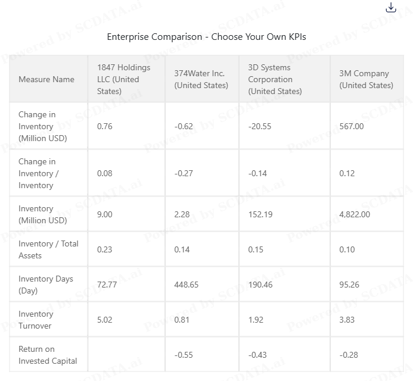
Task: Select the Return on Invested Capital row label
Action: click(48, 355)
